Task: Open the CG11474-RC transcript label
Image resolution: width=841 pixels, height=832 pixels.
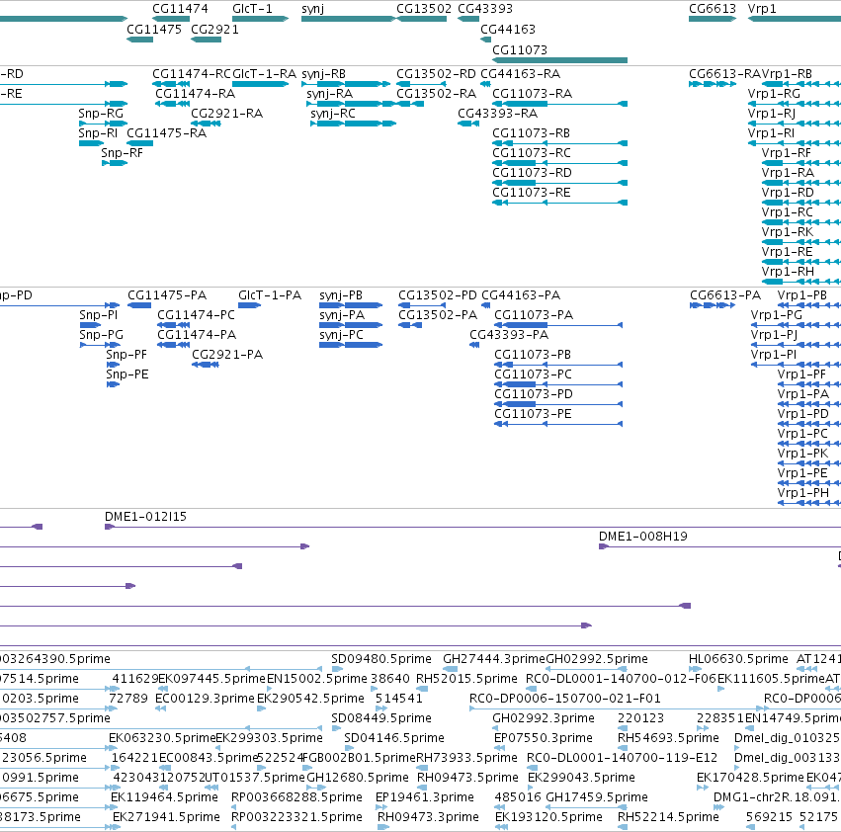Action: (192, 73)
